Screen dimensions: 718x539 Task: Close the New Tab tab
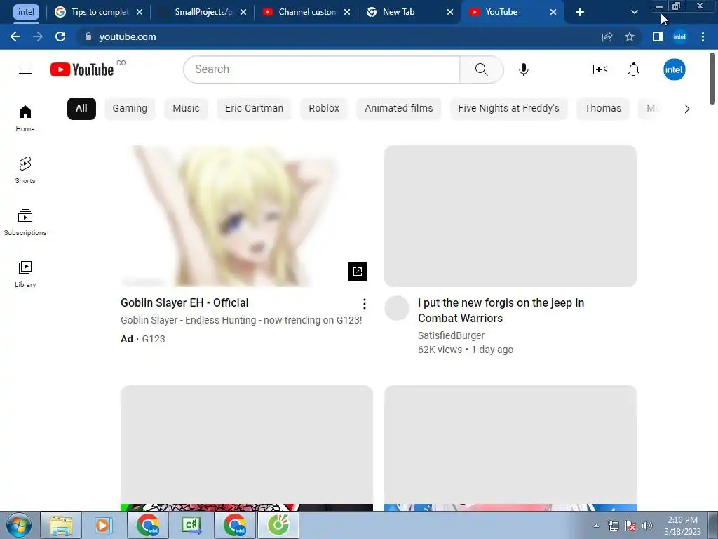450,12
